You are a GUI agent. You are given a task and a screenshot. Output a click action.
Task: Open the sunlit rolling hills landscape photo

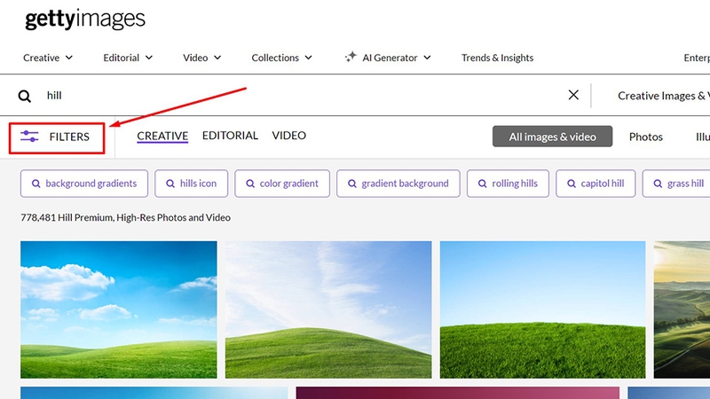682,309
